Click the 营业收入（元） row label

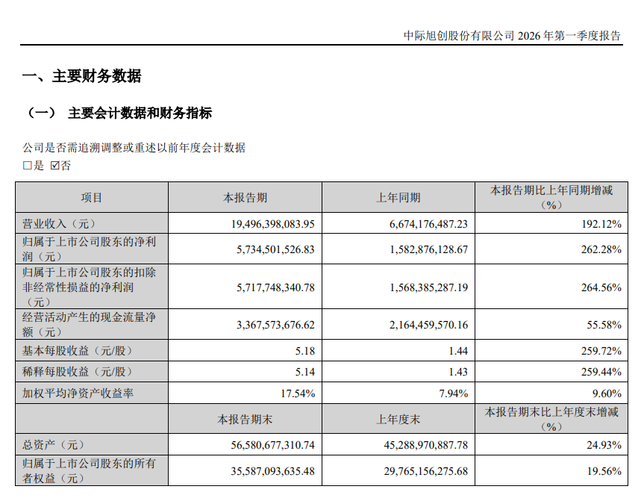tap(59, 223)
